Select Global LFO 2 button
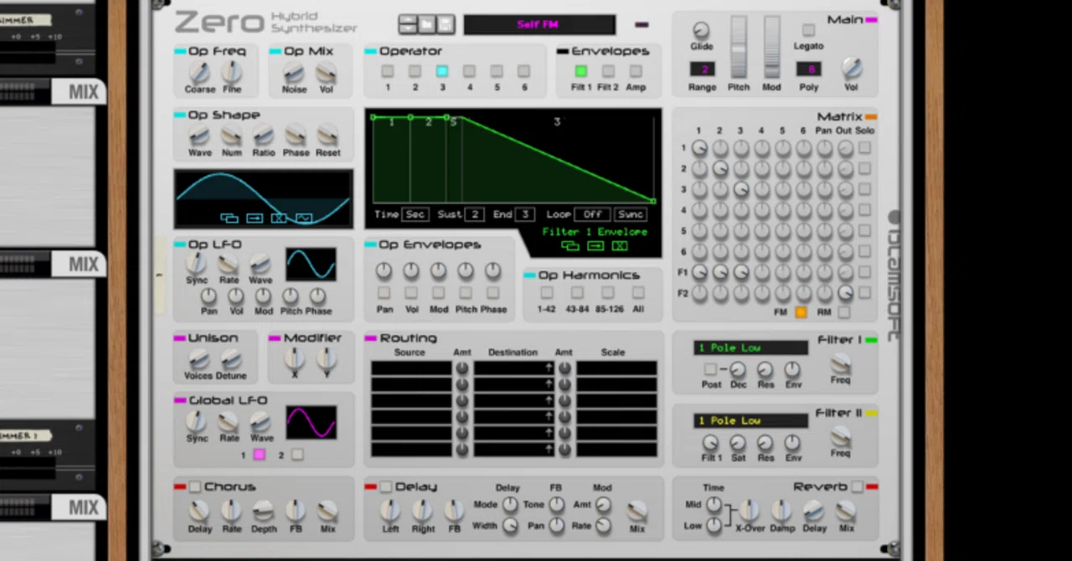 (x=297, y=455)
